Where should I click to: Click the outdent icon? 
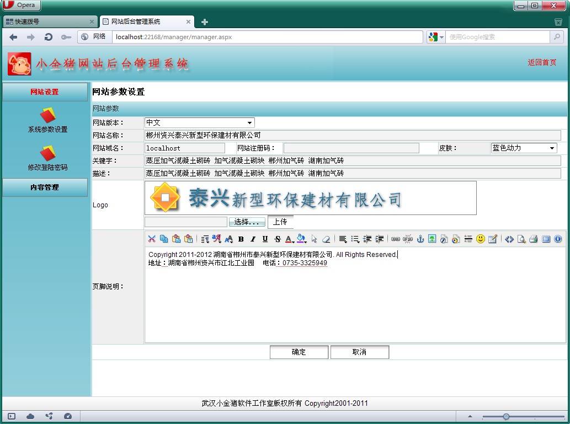point(367,239)
